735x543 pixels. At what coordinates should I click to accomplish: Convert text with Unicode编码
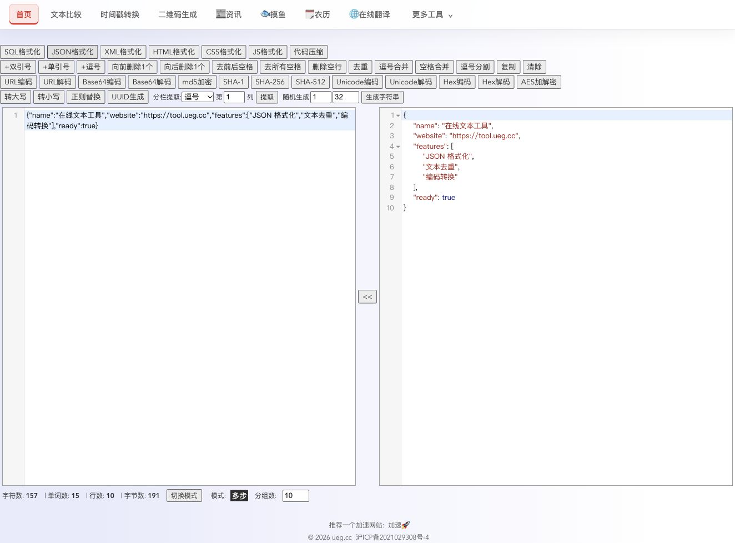[x=358, y=82]
